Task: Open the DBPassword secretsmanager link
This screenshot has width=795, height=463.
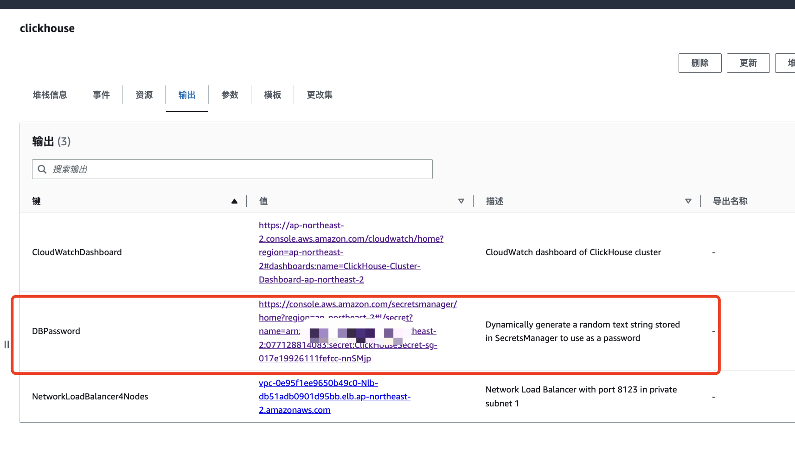Action: click(x=358, y=331)
